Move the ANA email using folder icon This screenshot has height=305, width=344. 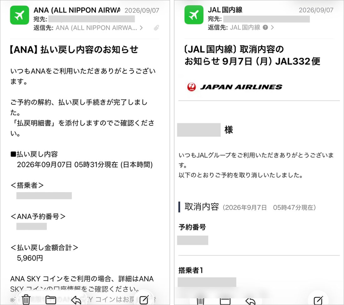[51, 300]
